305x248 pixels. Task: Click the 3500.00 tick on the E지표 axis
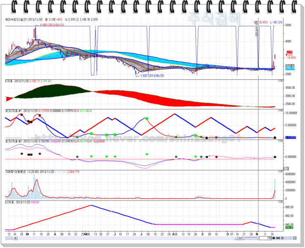[290, 87]
